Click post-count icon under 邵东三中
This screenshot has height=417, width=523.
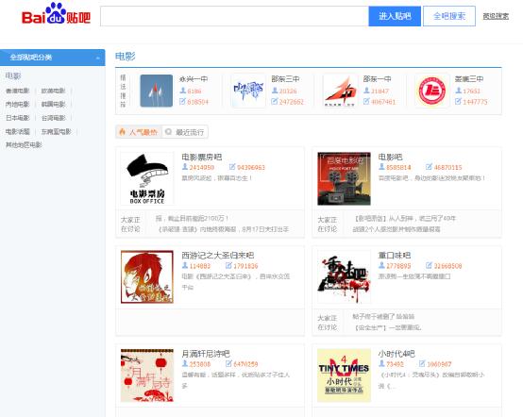click(275, 101)
